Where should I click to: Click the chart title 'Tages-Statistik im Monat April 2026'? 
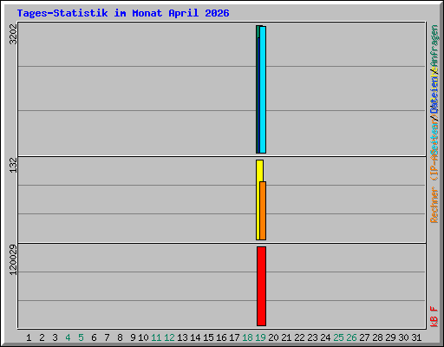click(123, 13)
